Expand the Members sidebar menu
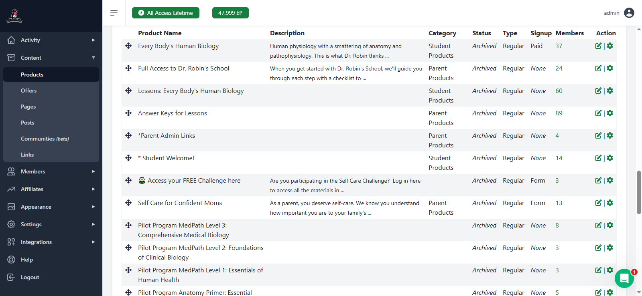The width and height of the screenshot is (642, 296). click(51, 171)
